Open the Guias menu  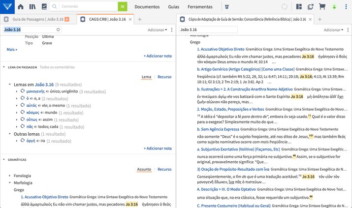(x=173, y=7)
